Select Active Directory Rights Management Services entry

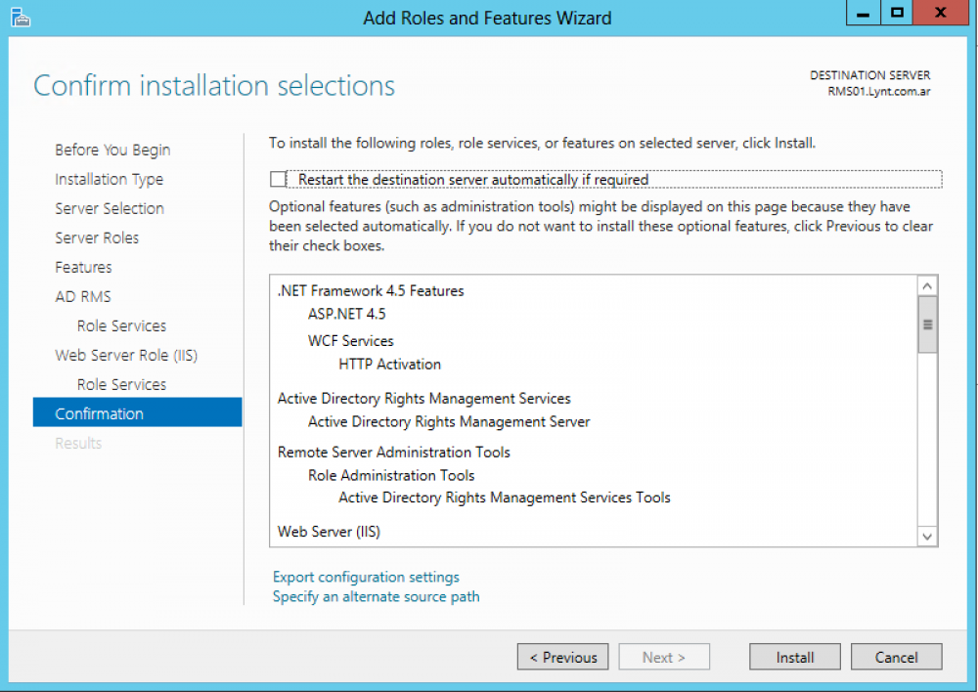click(x=424, y=399)
